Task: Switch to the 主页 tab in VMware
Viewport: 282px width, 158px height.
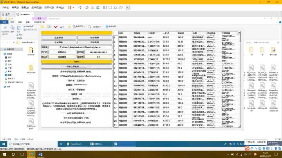Action: pos(7,14)
